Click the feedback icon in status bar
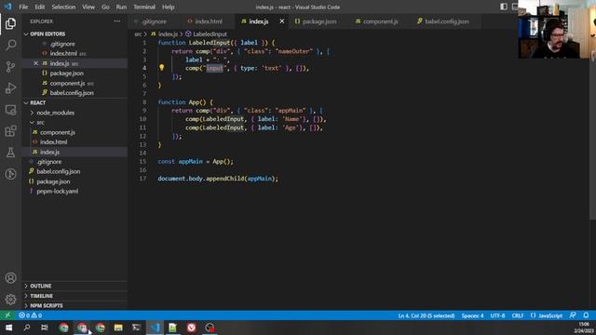The image size is (596, 335). point(573,315)
